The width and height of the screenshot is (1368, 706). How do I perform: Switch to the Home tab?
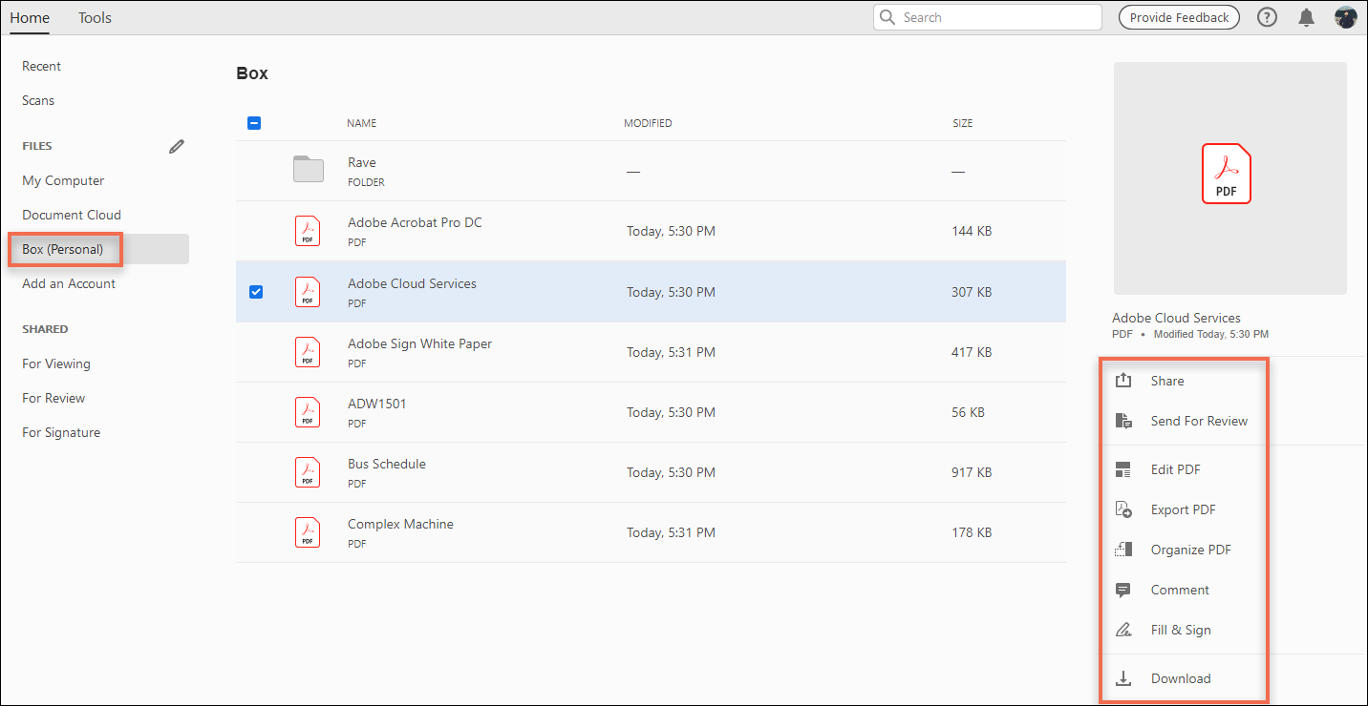point(30,17)
